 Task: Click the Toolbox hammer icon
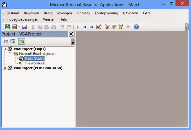click(128, 27)
